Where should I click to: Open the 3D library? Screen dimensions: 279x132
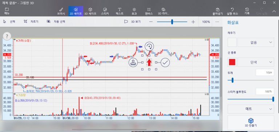click(x=163, y=11)
